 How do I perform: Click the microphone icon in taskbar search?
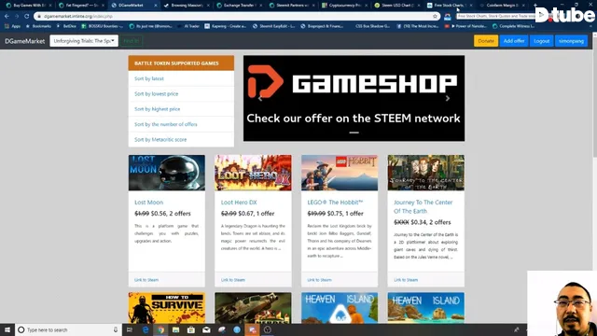116,329
